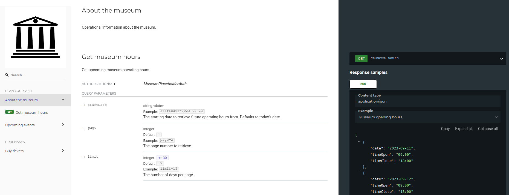Click the GET badge beside Get museum hours
509x195 pixels.
pyautogui.click(x=10, y=112)
